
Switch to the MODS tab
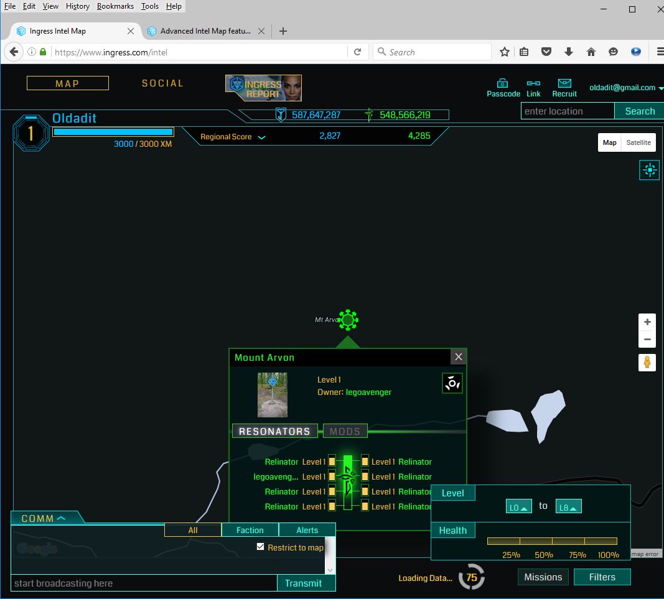(x=345, y=431)
